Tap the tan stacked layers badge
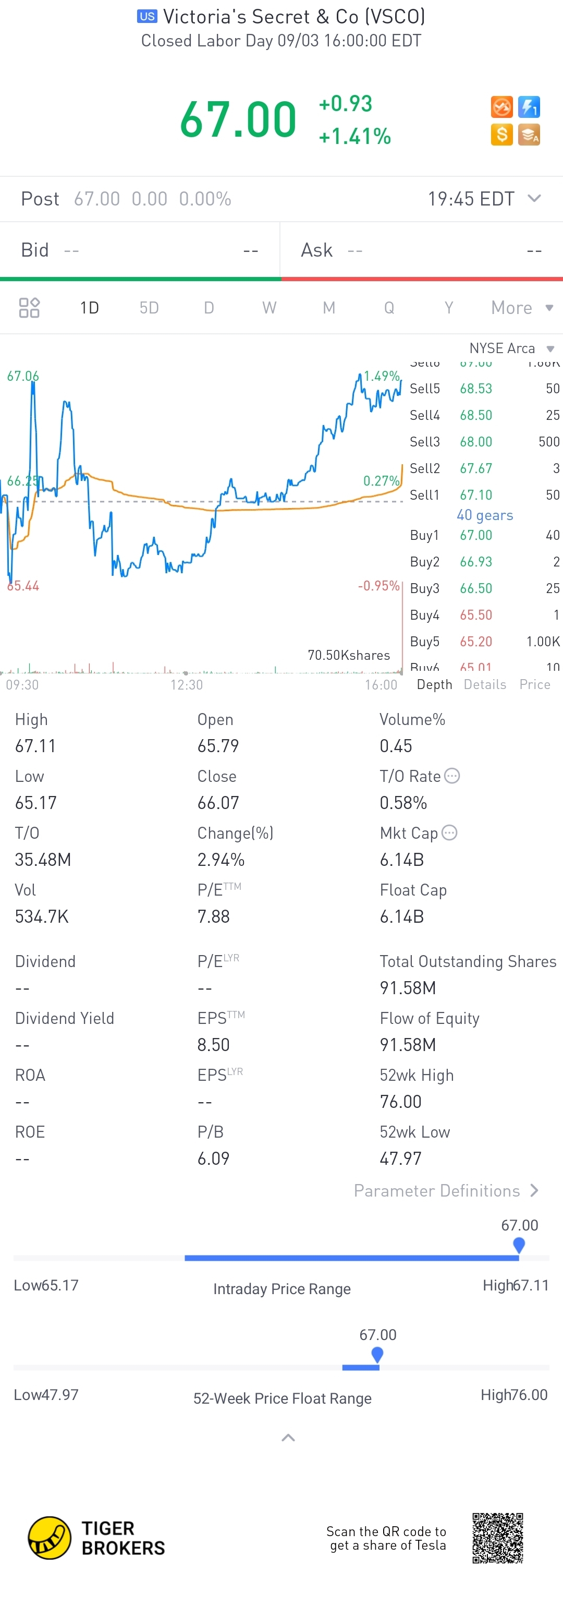The image size is (563, 1617). 529,135
